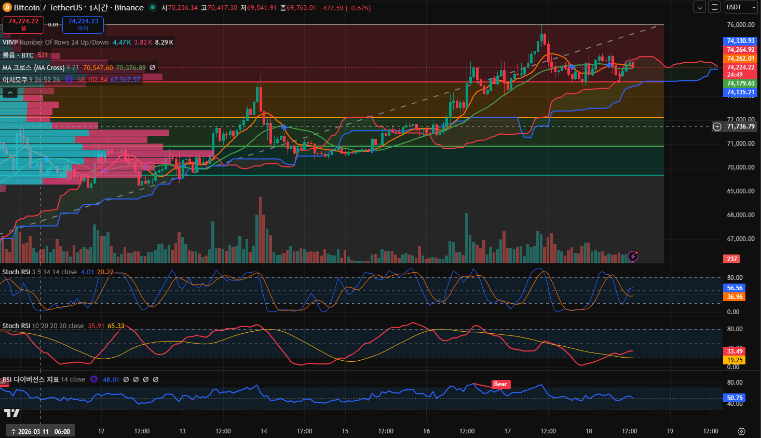The image size is (761, 438).
Task: Click the purple refresh icon on Ichimoku legend
Action: pos(69,79)
